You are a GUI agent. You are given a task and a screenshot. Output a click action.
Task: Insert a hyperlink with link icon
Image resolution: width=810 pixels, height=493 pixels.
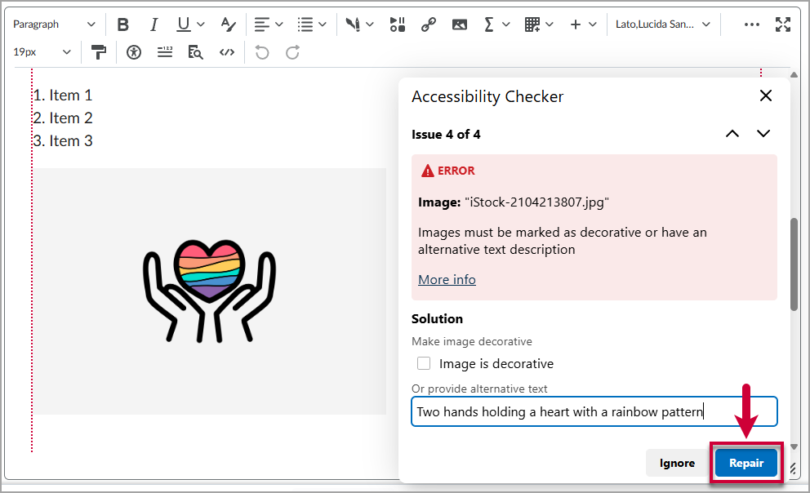[x=428, y=24]
